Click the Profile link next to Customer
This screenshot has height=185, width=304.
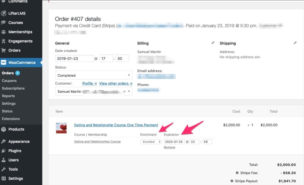(89, 83)
